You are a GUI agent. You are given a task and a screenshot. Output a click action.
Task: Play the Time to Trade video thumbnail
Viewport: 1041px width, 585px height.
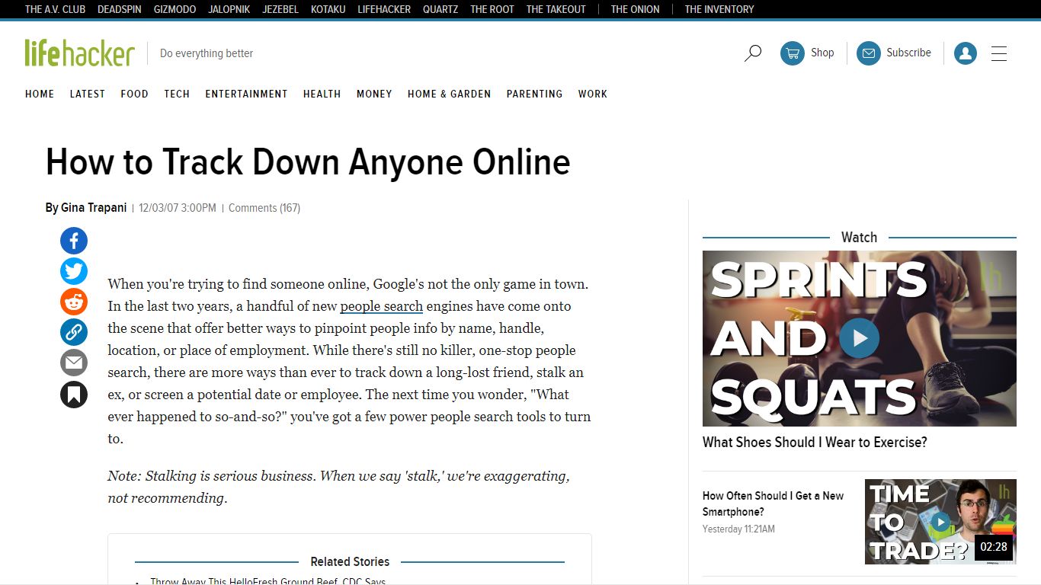(x=940, y=522)
